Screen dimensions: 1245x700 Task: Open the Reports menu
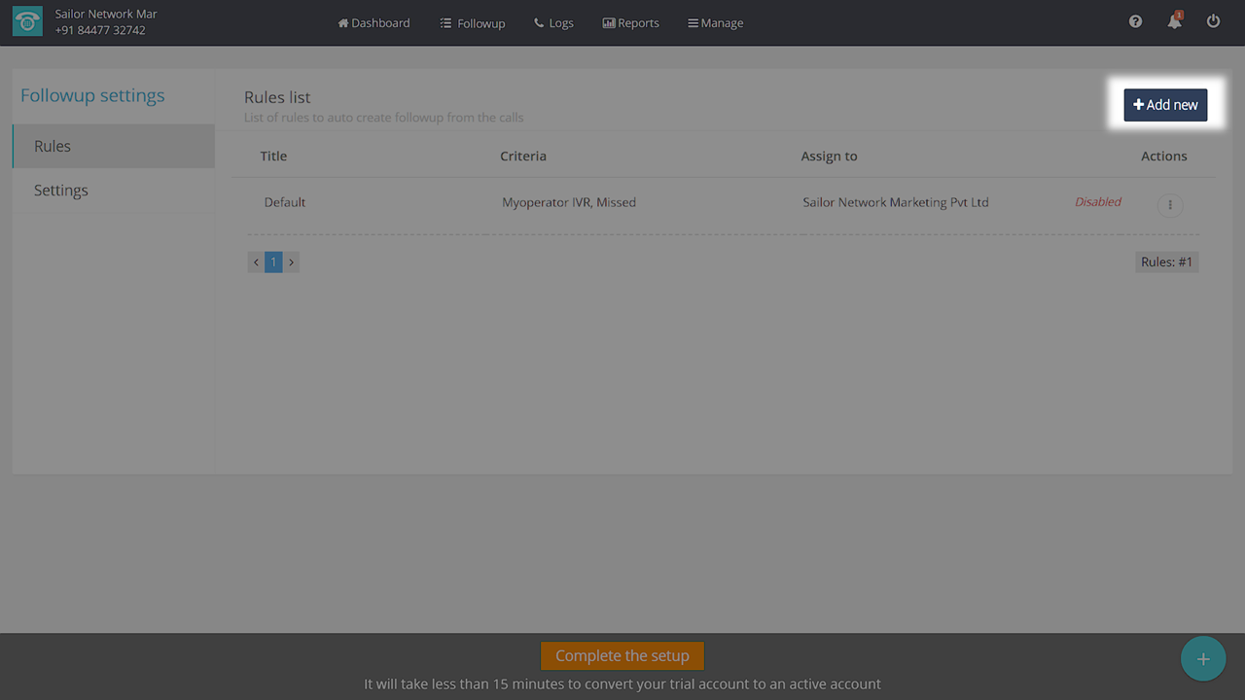(x=630, y=23)
